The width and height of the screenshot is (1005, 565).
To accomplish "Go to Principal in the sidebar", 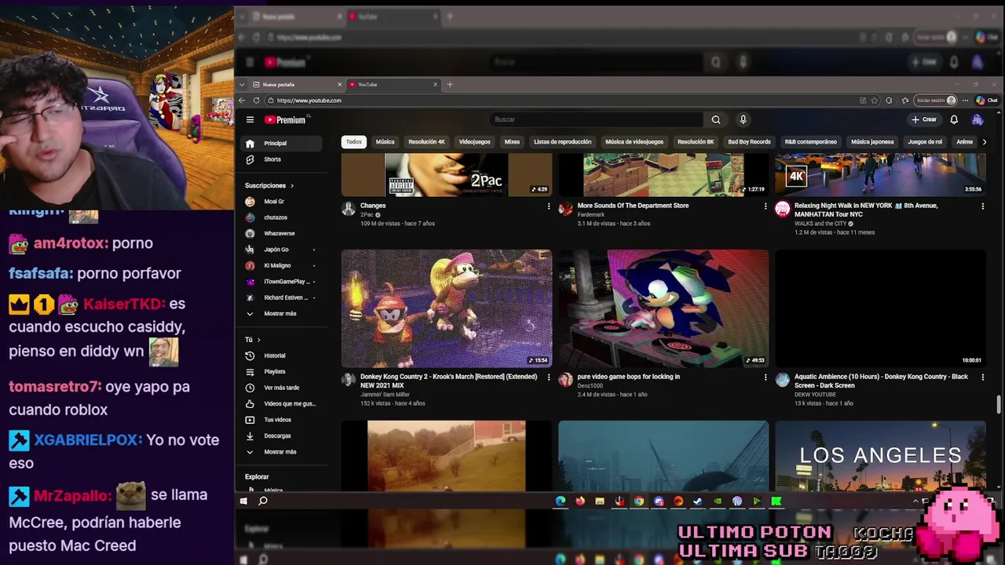I will (x=281, y=144).
